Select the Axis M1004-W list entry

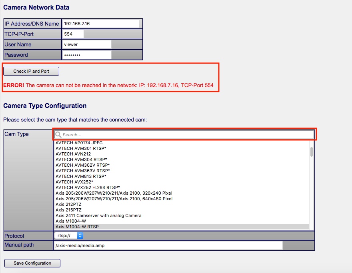71,221
